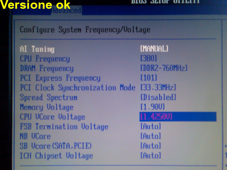Screen dimensions: 227x170
Task: Select the Advanced tab
Action: coord(66,10)
